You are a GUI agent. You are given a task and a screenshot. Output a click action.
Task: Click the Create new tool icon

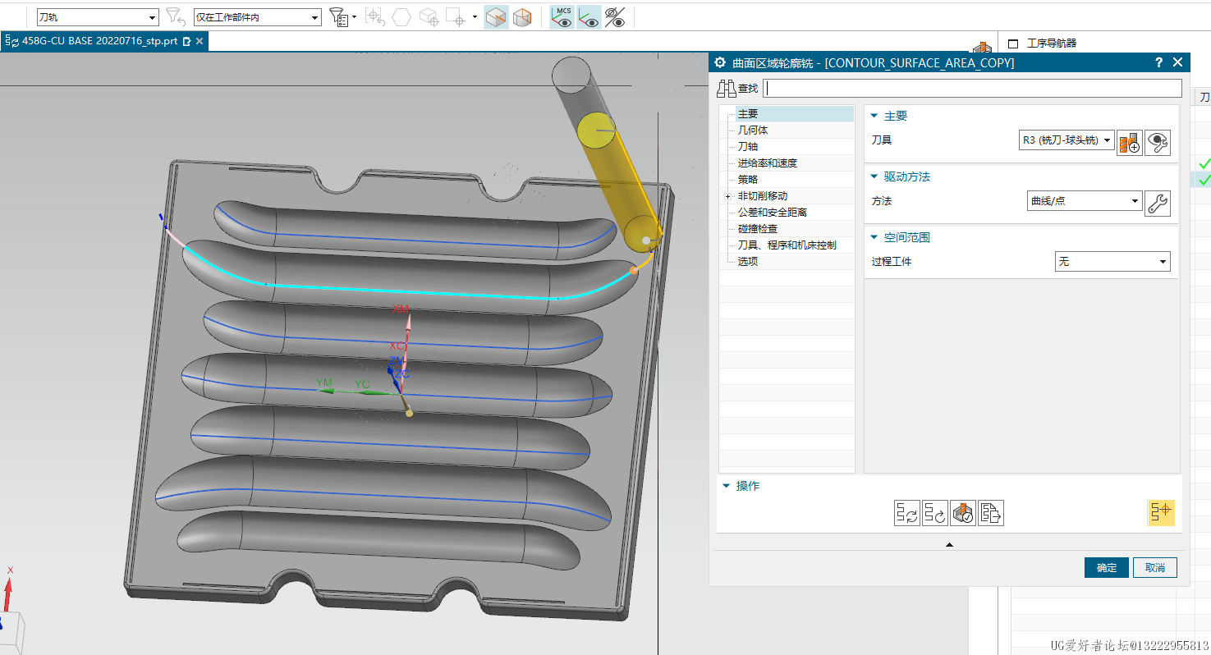click(1130, 143)
